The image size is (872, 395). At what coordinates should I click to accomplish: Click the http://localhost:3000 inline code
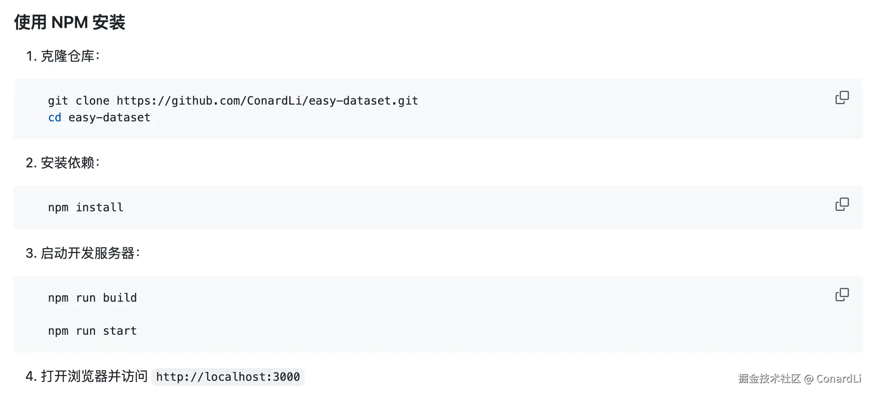[228, 377]
